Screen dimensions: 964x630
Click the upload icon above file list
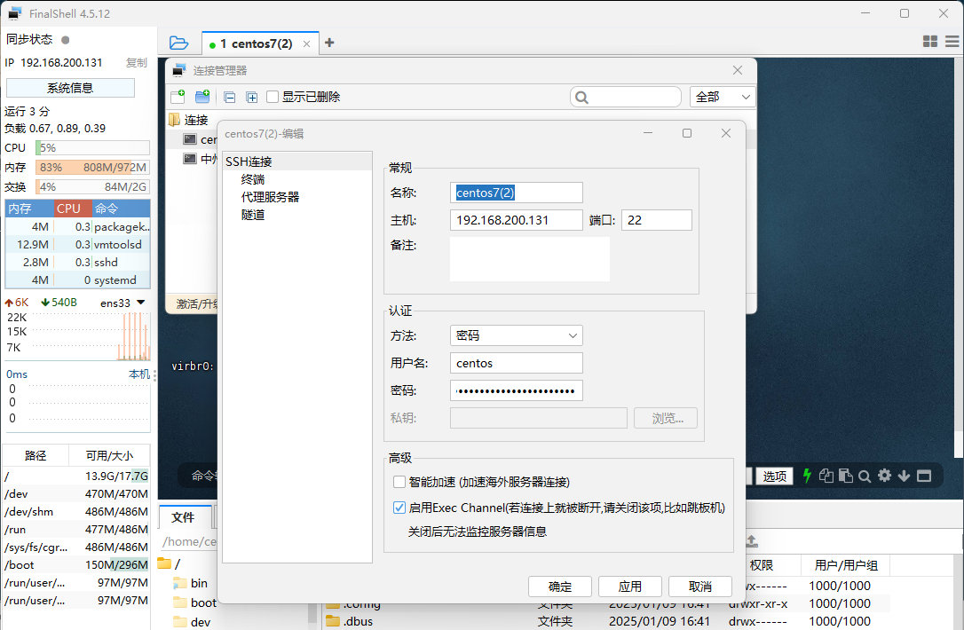click(x=751, y=541)
